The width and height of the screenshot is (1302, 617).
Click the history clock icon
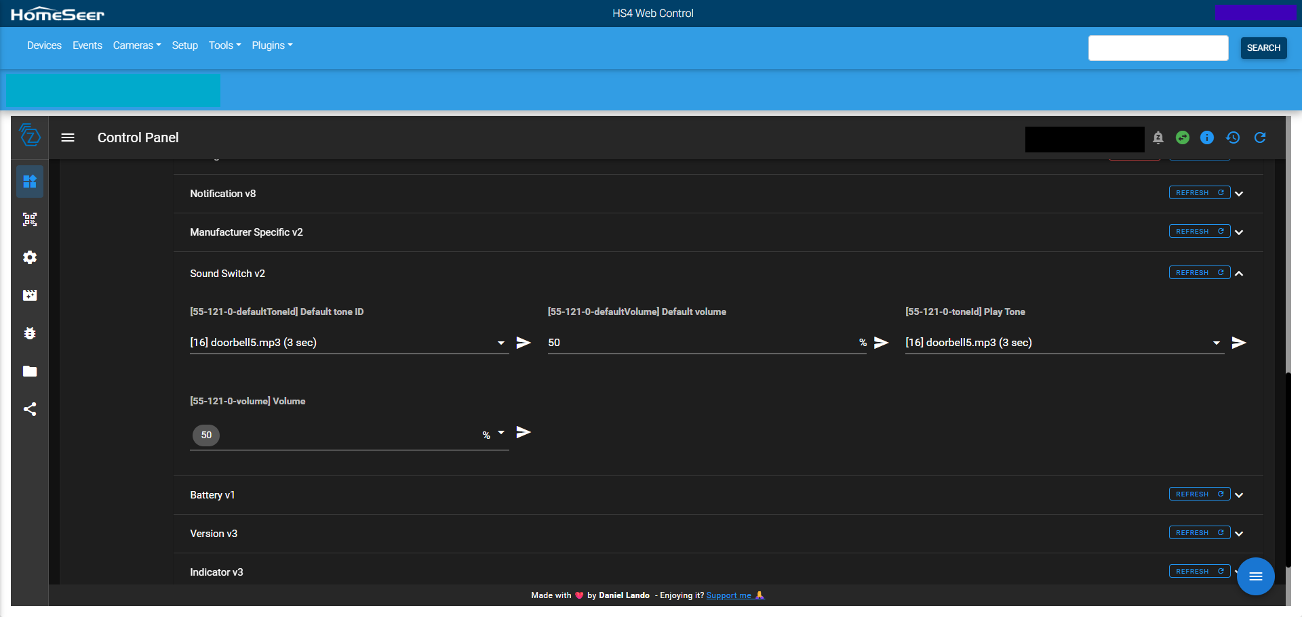coord(1233,137)
